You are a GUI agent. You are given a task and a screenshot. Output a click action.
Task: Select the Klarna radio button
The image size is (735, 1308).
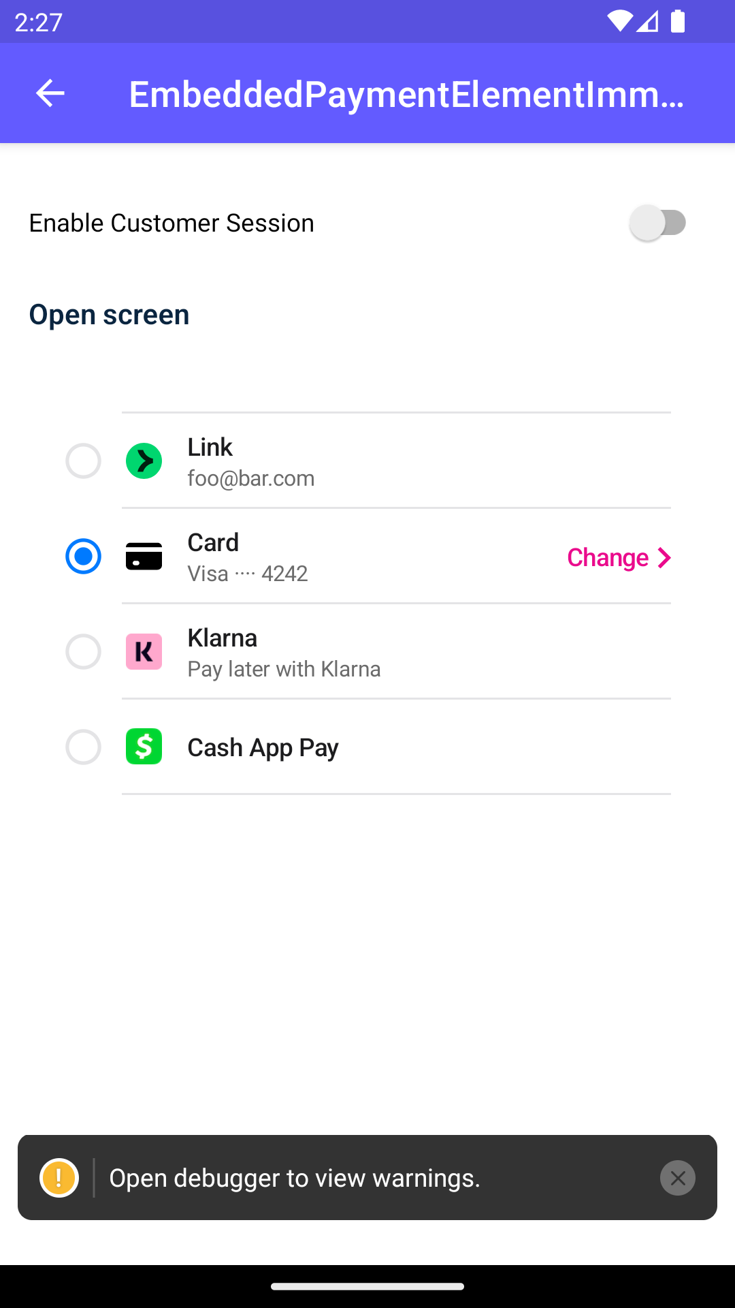83,652
